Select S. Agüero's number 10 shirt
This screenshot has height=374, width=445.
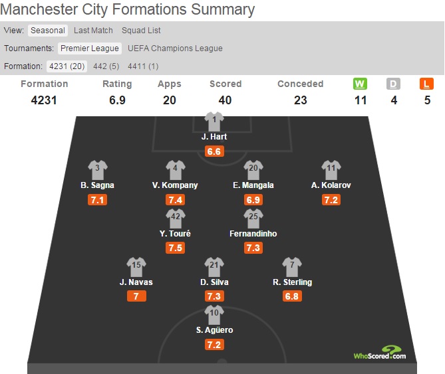(214, 314)
